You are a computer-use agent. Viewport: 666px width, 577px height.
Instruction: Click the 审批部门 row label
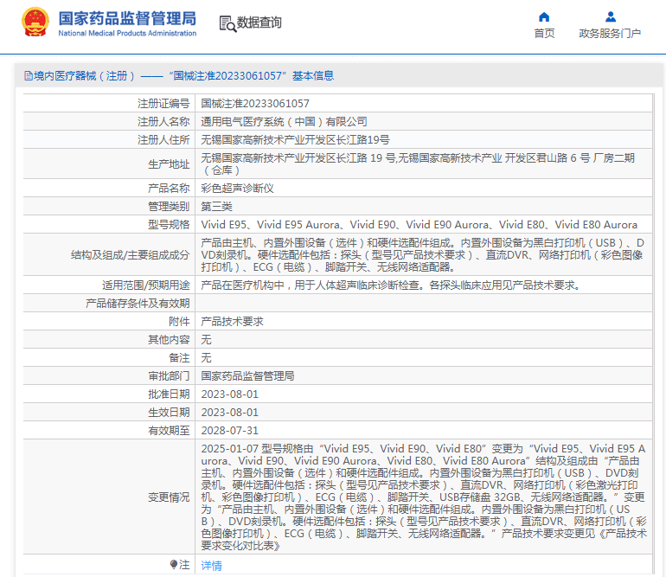click(169, 376)
